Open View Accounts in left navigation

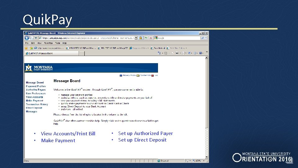[34, 97]
